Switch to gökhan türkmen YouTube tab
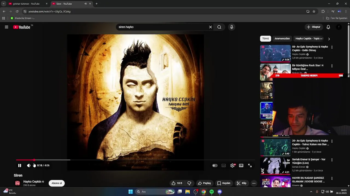Image resolution: width=350 pixels, height=196 pixels. click(26, 4)
